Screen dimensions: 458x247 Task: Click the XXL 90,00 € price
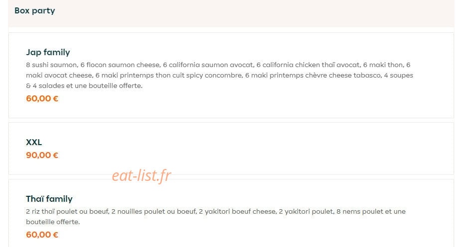[x=42, y=155]
